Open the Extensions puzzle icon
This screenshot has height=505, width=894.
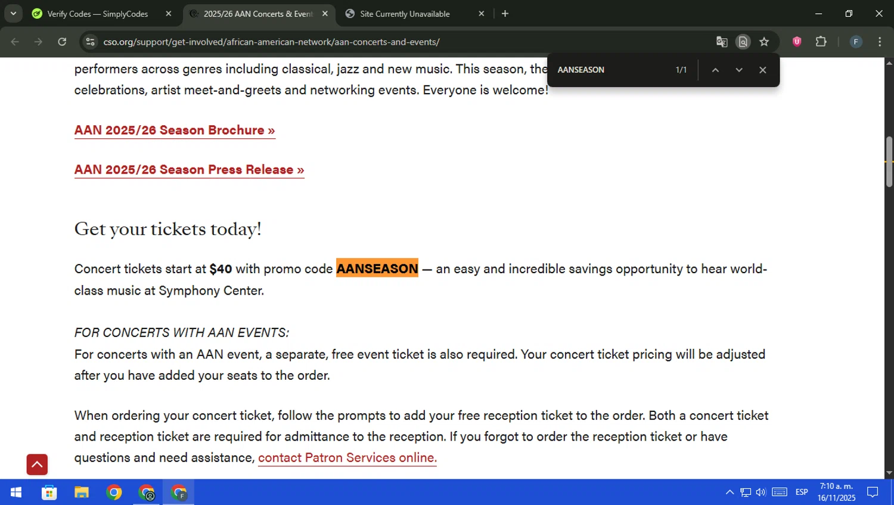pos(821,42)
